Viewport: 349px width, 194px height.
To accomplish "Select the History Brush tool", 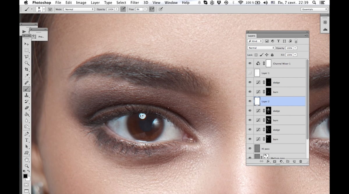I will (x=26, y=102).
